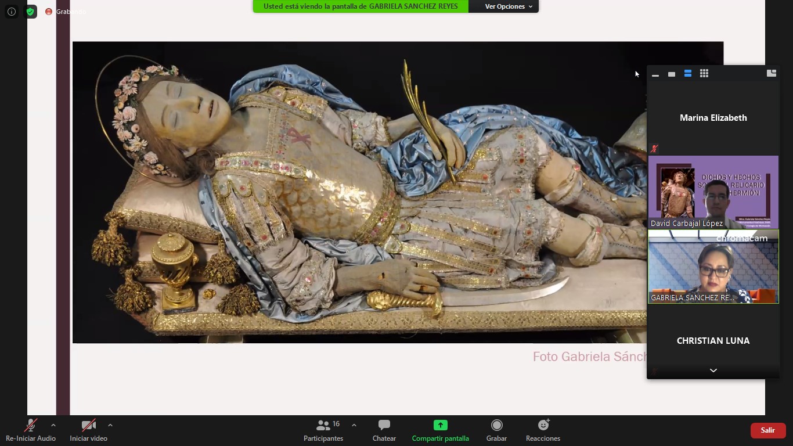Switch video panel to single speaker view

pos(672,74)
